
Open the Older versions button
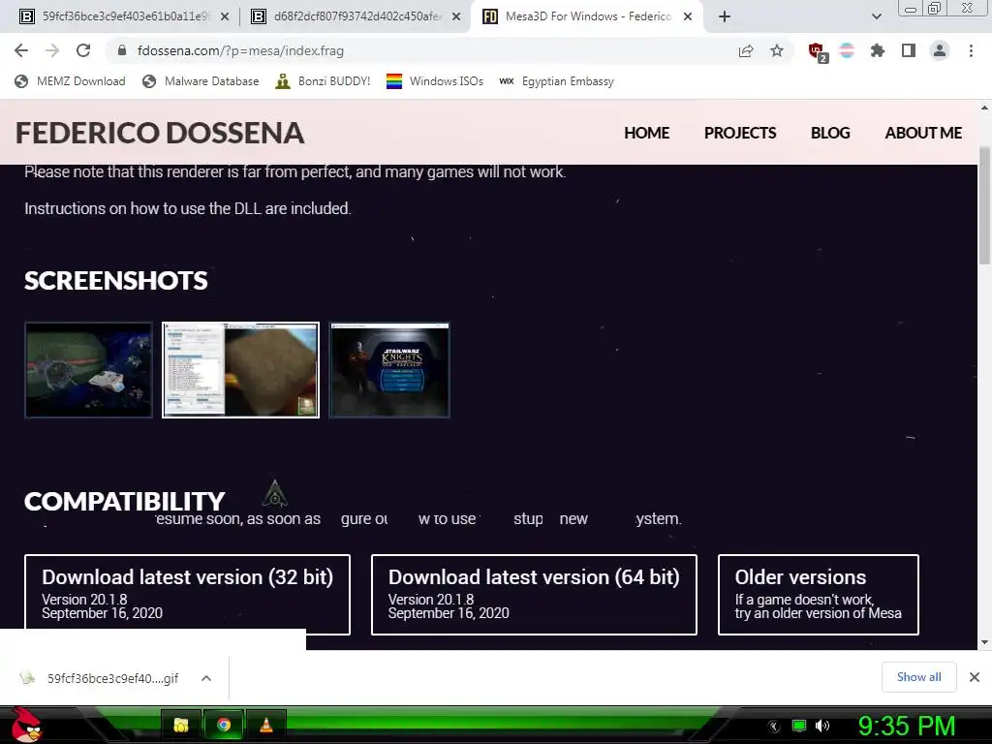(818, 594)
